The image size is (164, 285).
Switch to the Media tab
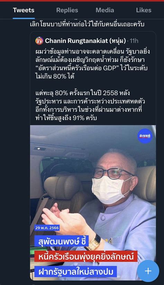tap(105, 10)
